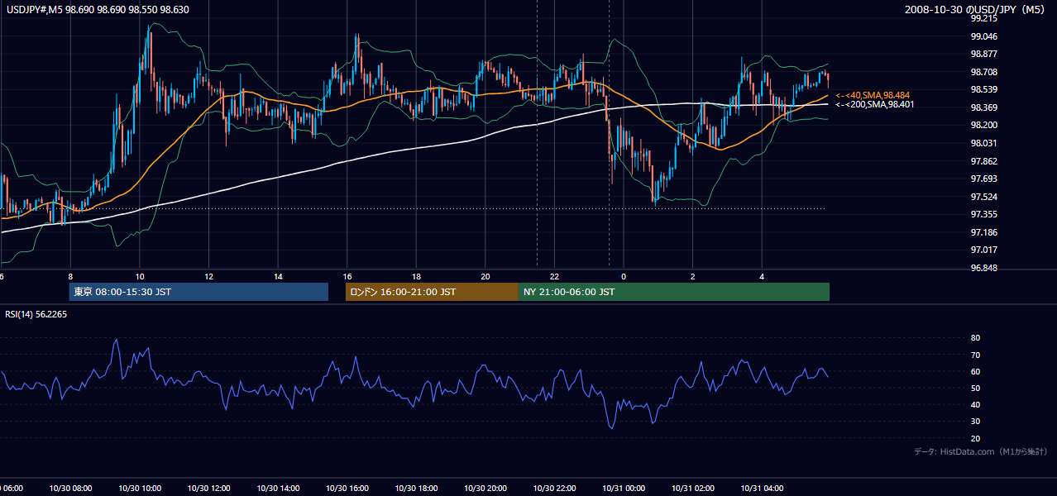Click the 10/31 02:00 bottom time label
This screenshot has width=1057, height=496.
pyautogui.click(x=693, y=489)
